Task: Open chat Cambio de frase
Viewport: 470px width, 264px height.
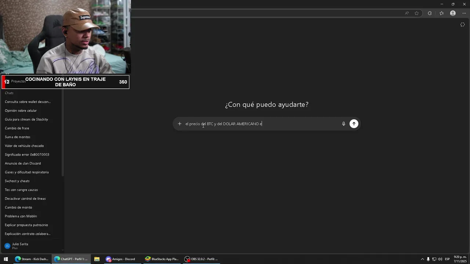Action: click(x=17, y=128)
